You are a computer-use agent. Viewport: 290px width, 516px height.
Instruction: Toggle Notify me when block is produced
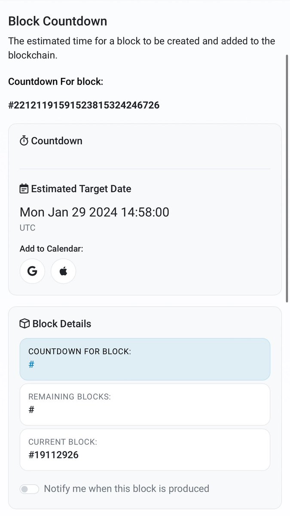click(29, 489)
